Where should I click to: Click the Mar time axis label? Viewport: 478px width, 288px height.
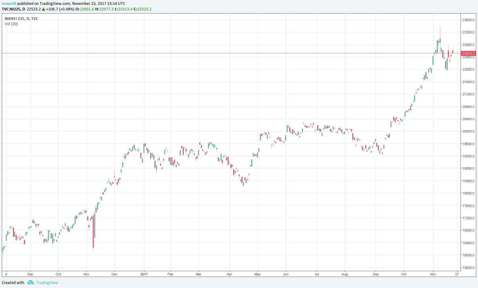[198, 274]
